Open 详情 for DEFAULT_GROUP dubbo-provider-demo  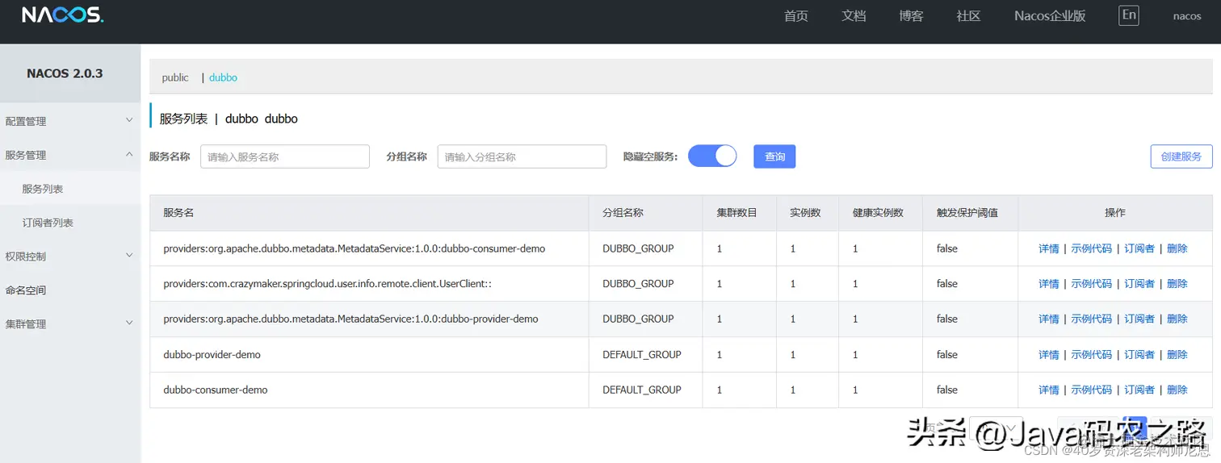click(x=1049, y=355)
